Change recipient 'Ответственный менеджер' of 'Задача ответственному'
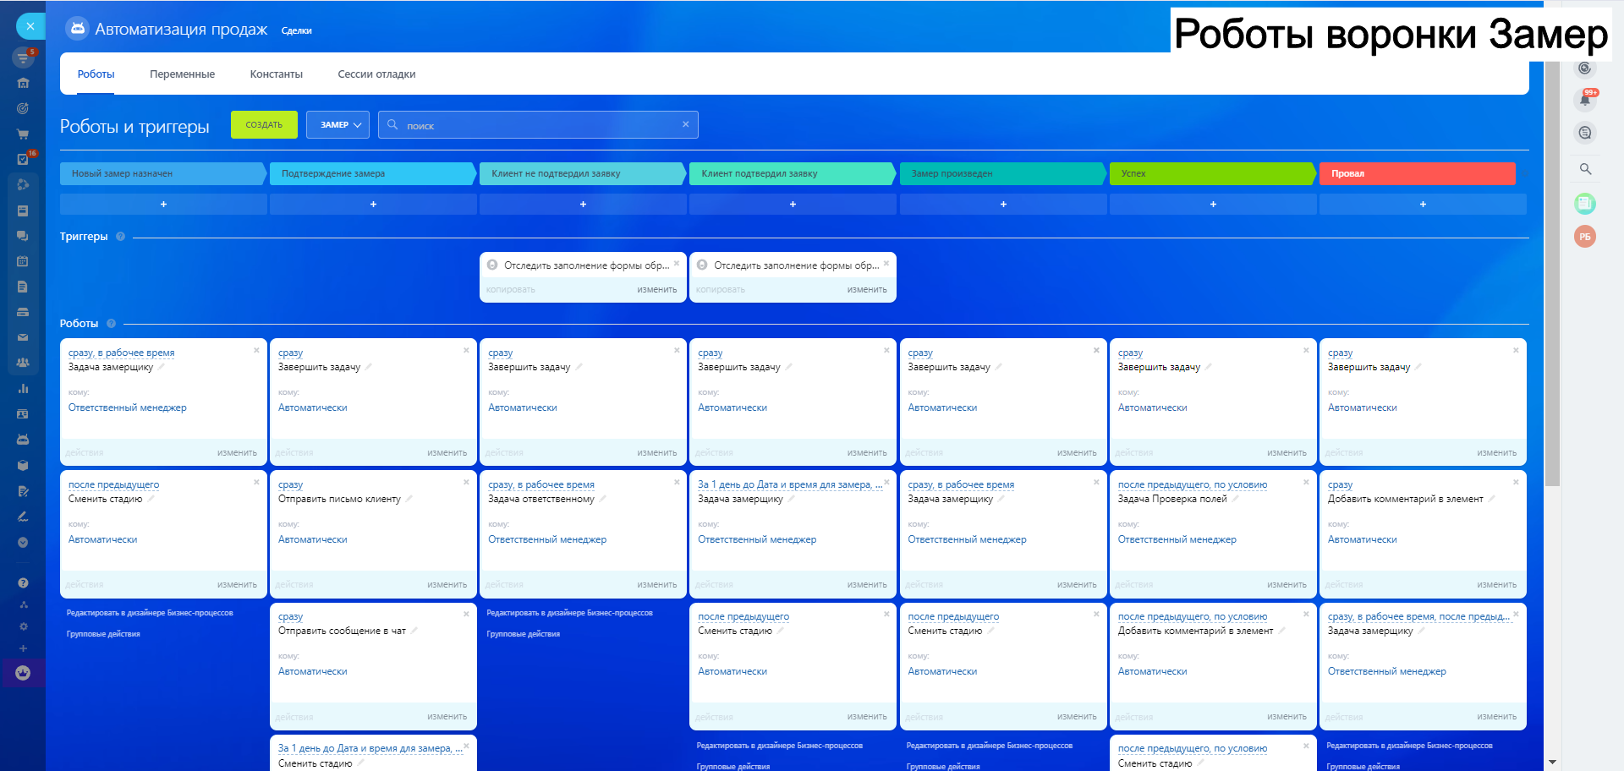The image size is (1624, 771). (547, 539)
